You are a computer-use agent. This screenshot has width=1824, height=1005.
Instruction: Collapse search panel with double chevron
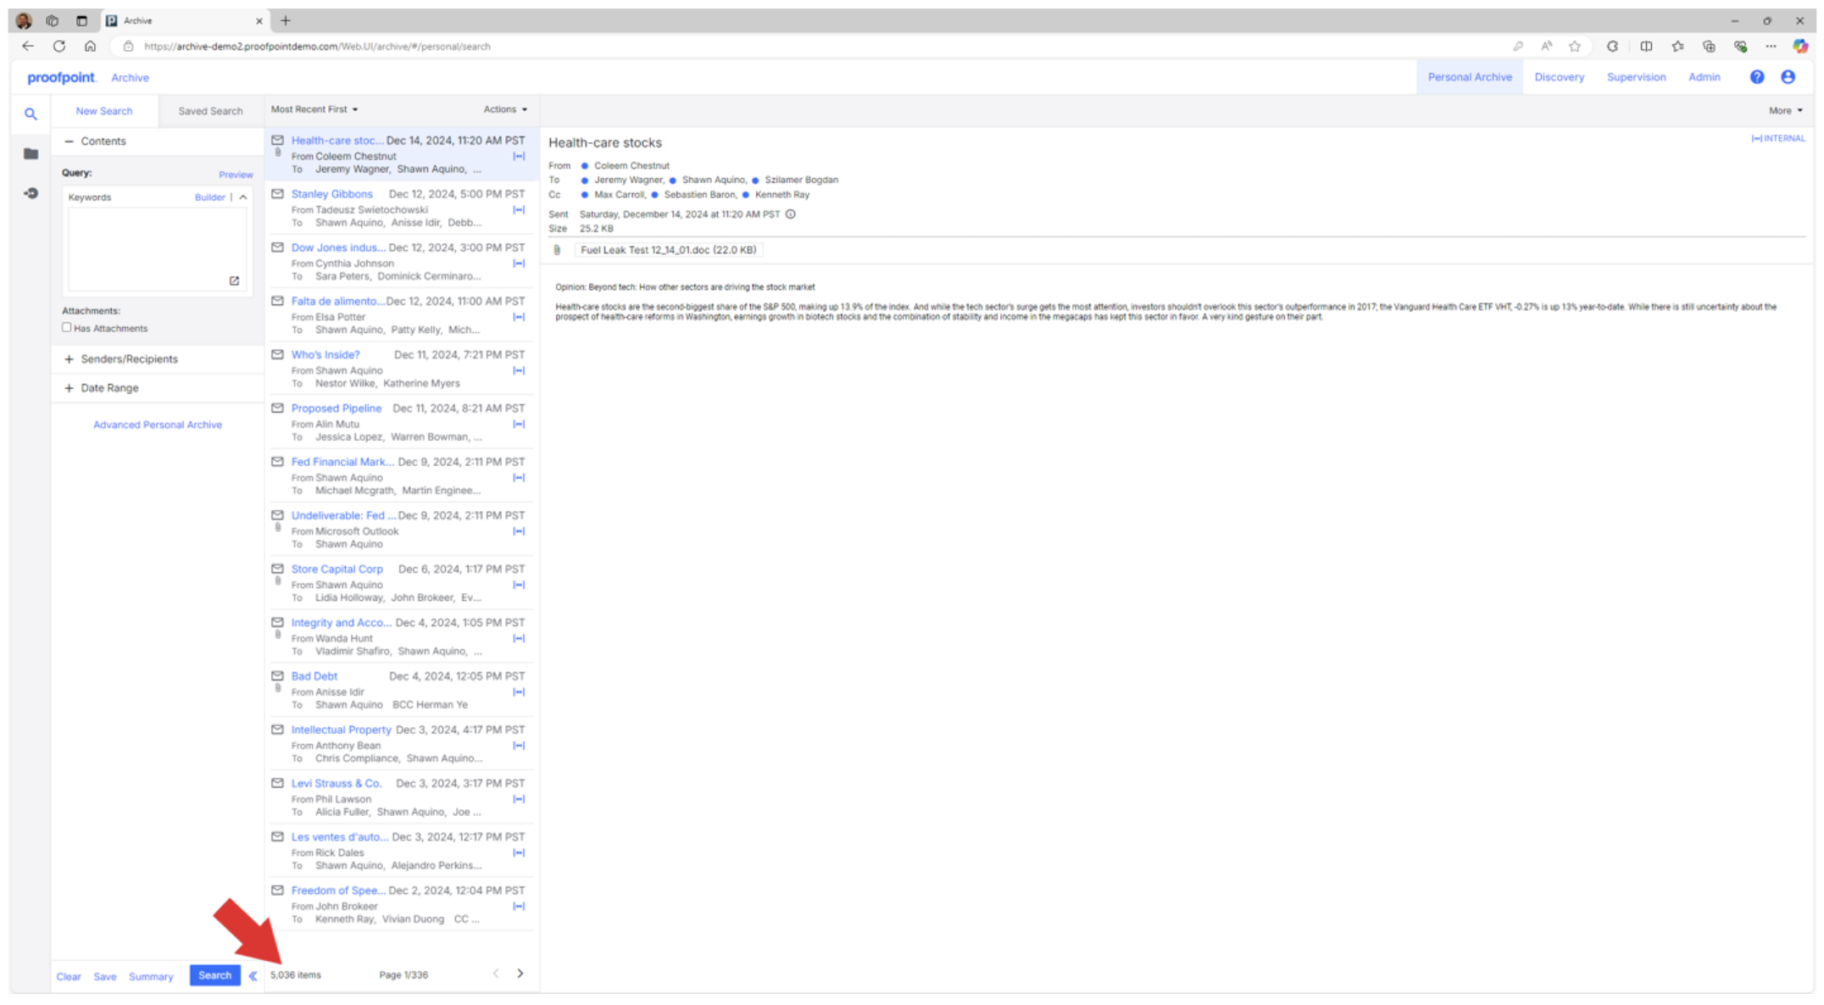coord(253,975)
